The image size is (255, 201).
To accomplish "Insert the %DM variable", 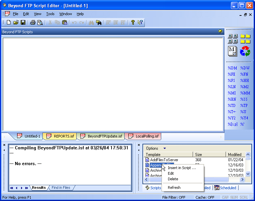I will (232, 68).
